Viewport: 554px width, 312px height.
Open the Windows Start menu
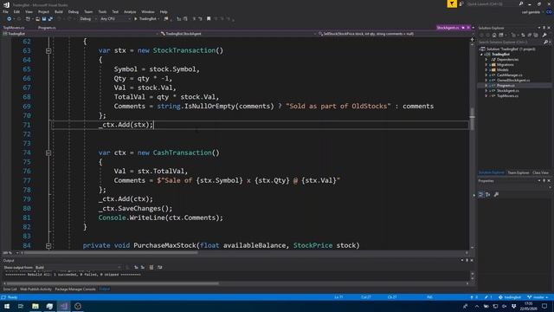[7, 306]
